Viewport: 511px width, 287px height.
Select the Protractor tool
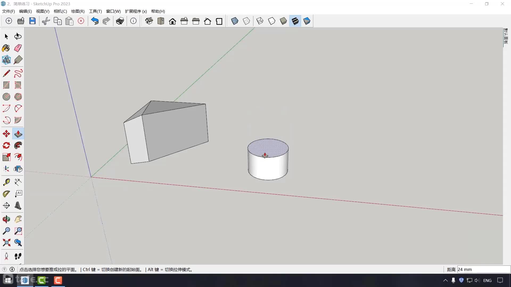point(6,194)
